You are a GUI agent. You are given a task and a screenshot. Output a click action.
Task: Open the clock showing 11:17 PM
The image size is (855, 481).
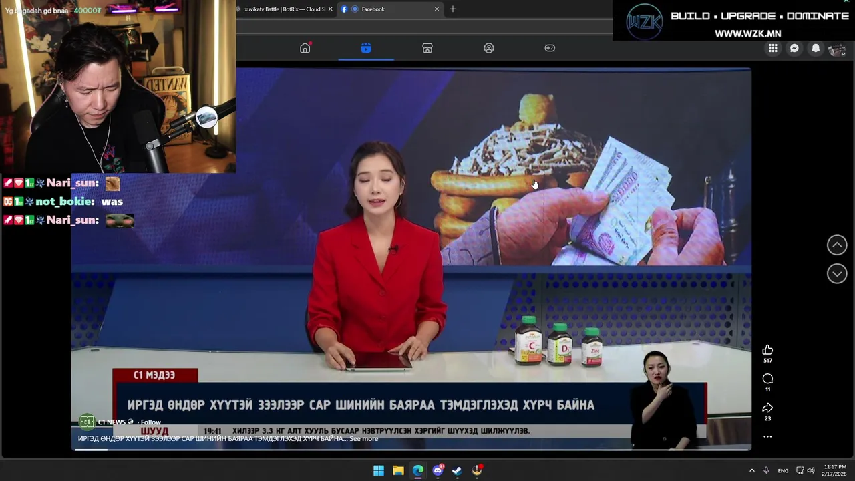(835, 470)
